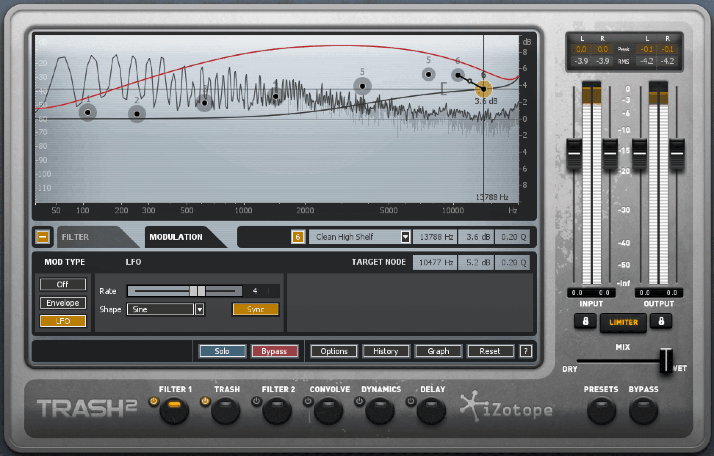
Task: Toggle the Limiter button
Action: (x=623, y=322)
